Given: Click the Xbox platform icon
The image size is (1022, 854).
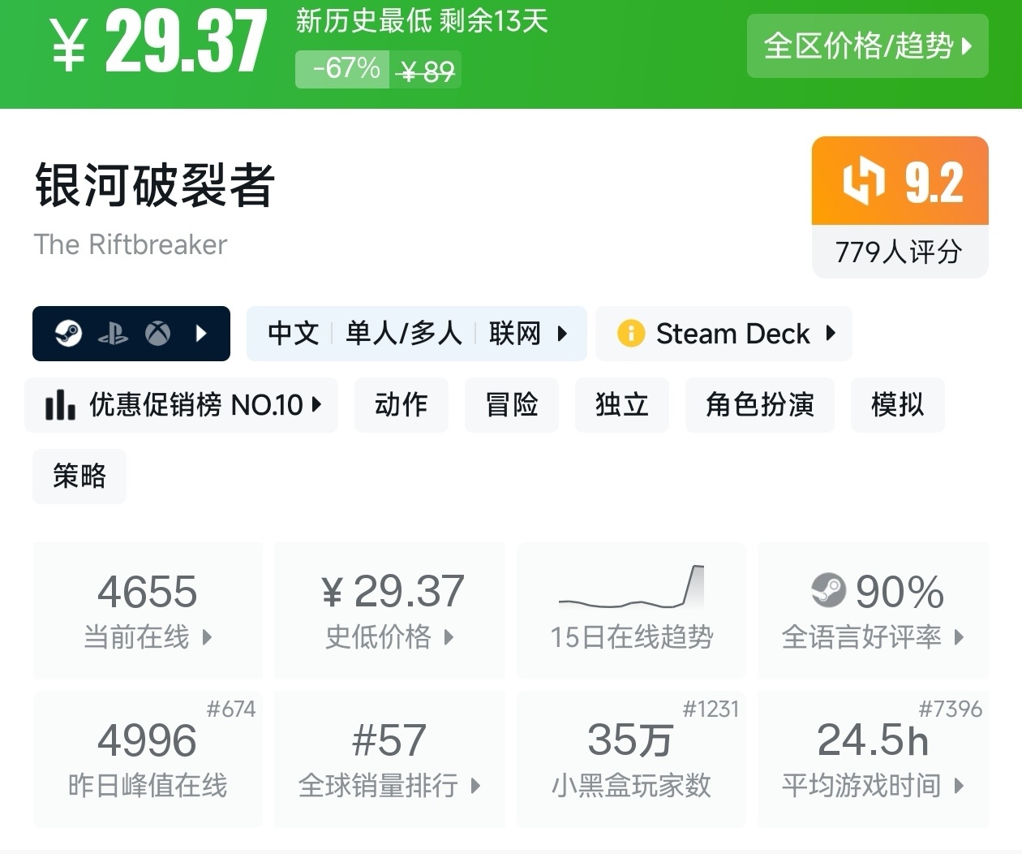Looking at the screenshot, I should tap(157, 334).
